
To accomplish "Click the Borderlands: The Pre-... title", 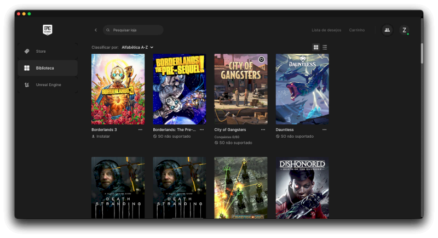I will (174, 130).
